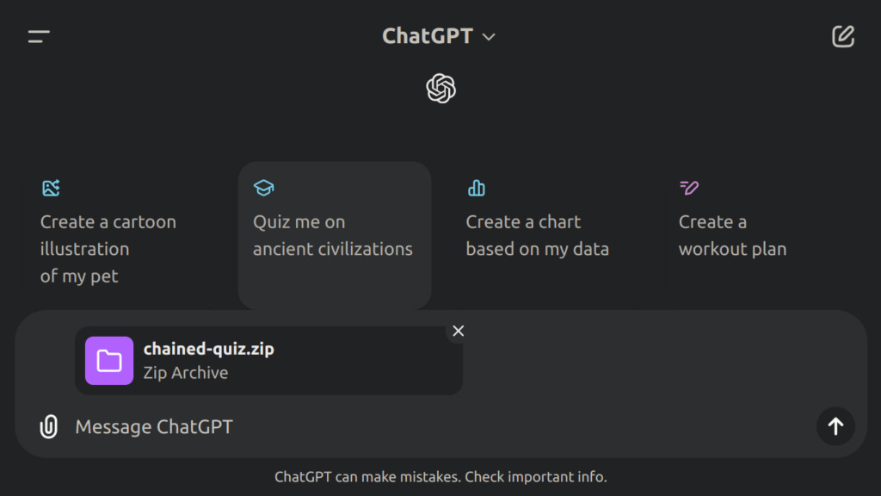Focus the Message ChatGPT input field
The width and height of the screenshot is (881, 496).
pyautogui.click(x=430, y=426)
